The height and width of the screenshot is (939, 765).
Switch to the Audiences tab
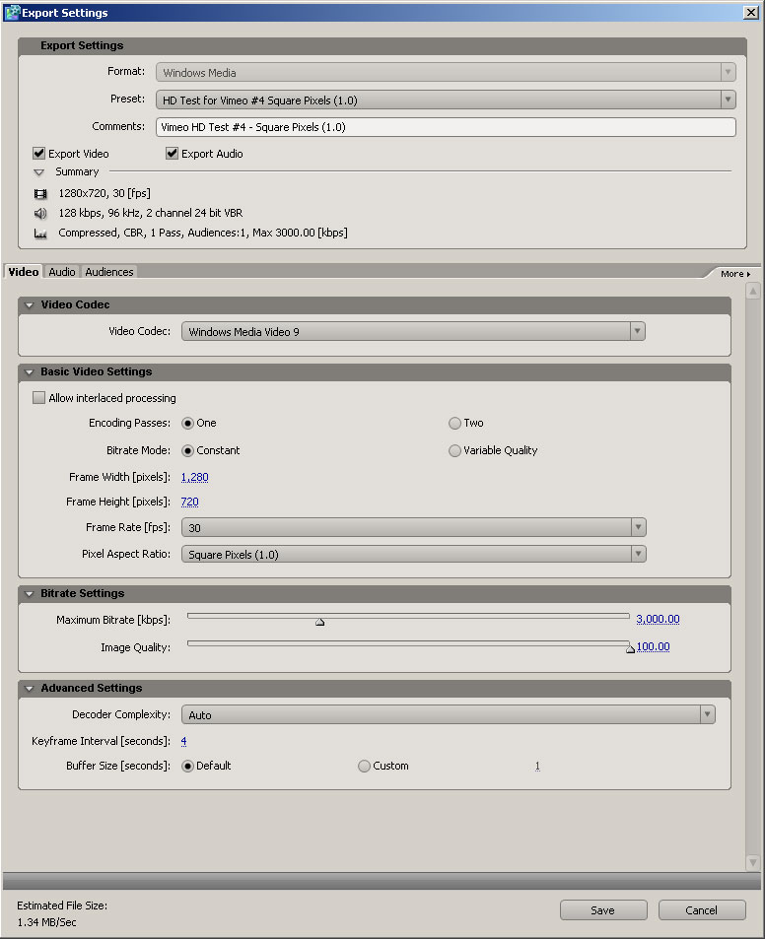click(108, 272)
